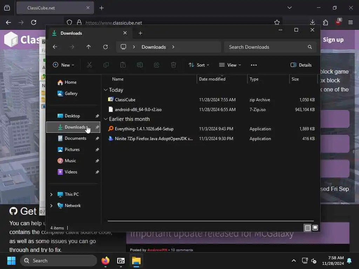This screenshot has width=359, height=269.
Task: Click the padlock site info icon
Action: pyautogui.click(x=79, y=22)
